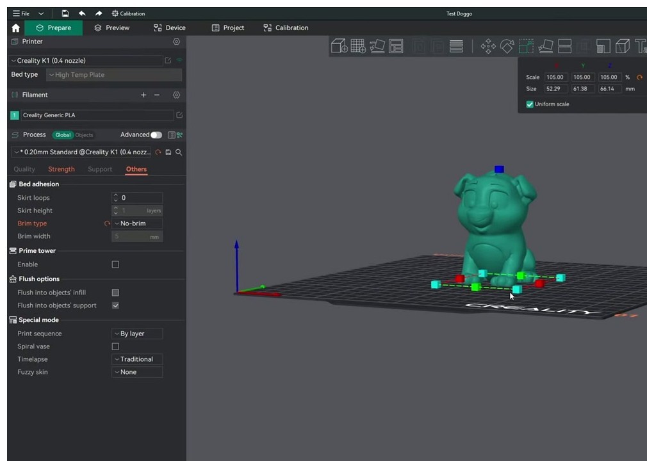This screenshot has width=647, height=461.
Task: Reset process preset changes icon
Action: [x=158, y=152]
